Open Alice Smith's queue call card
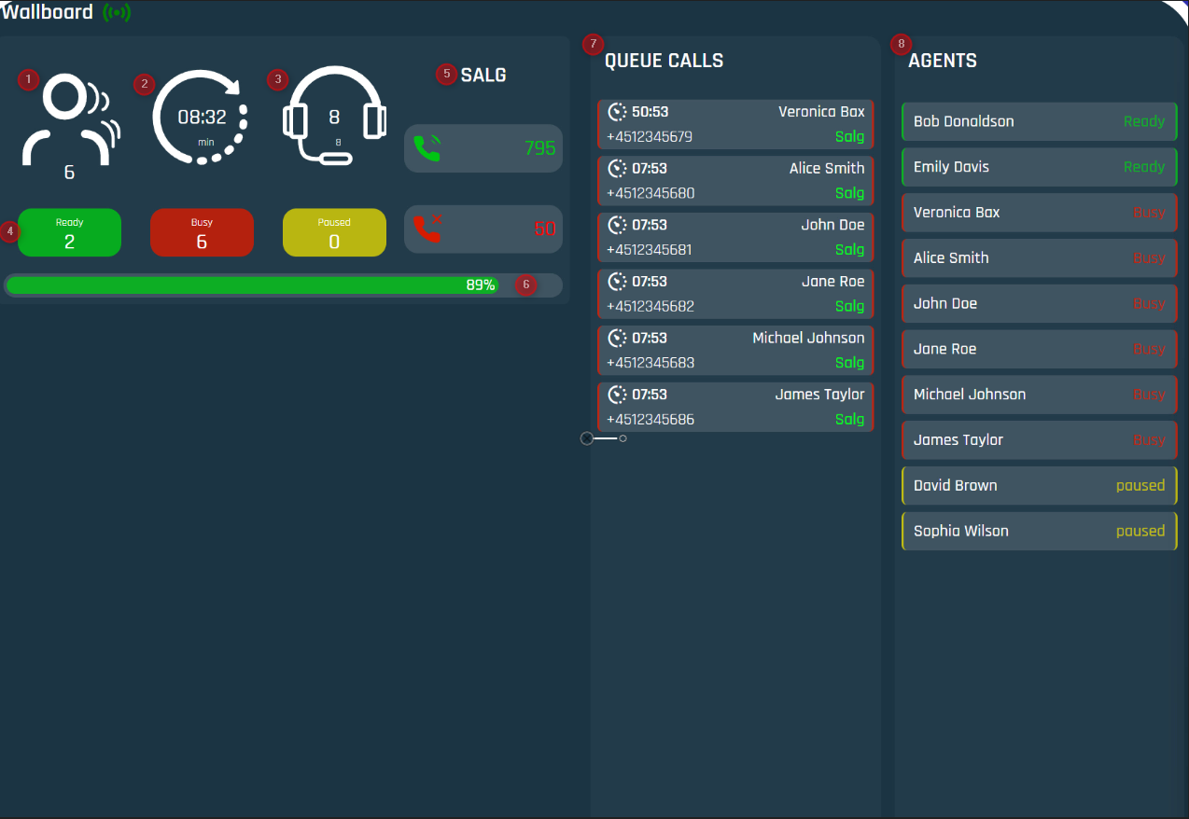The image size is (1189, 819). (735, 181)
